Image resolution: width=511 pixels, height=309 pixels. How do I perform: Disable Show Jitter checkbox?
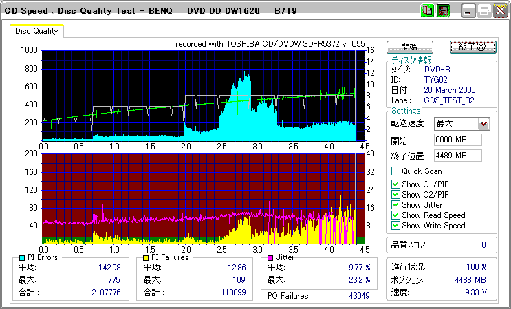click(395, 204)
